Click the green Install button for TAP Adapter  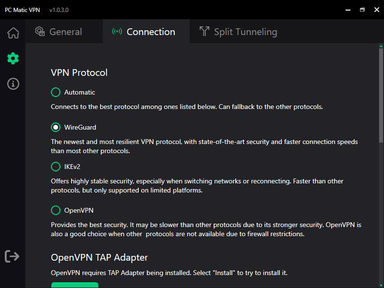pyautogui.click(x=75, y=286)
